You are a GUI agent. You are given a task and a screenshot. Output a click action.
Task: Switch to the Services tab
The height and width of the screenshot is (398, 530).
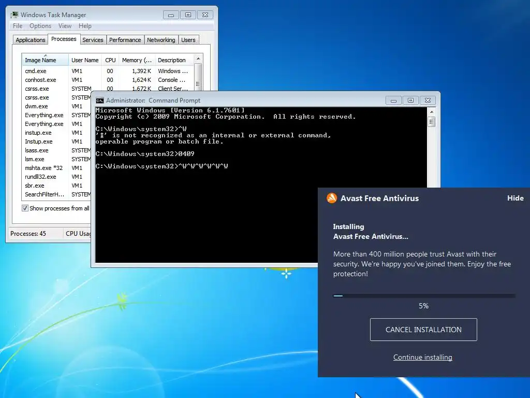click(x=93, y=40)
